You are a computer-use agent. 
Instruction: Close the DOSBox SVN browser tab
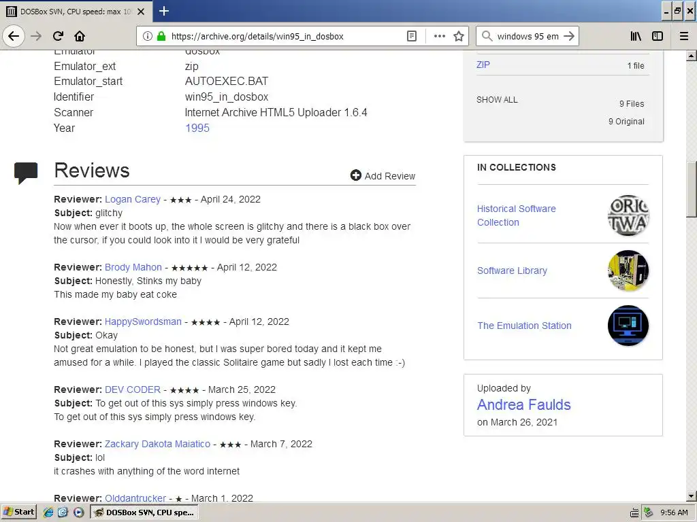click(141, 12)
